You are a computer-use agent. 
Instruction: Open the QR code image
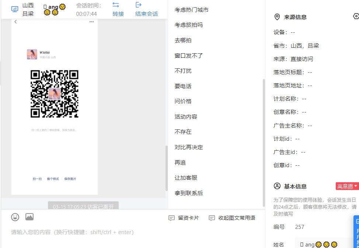(x=55, y=94)
